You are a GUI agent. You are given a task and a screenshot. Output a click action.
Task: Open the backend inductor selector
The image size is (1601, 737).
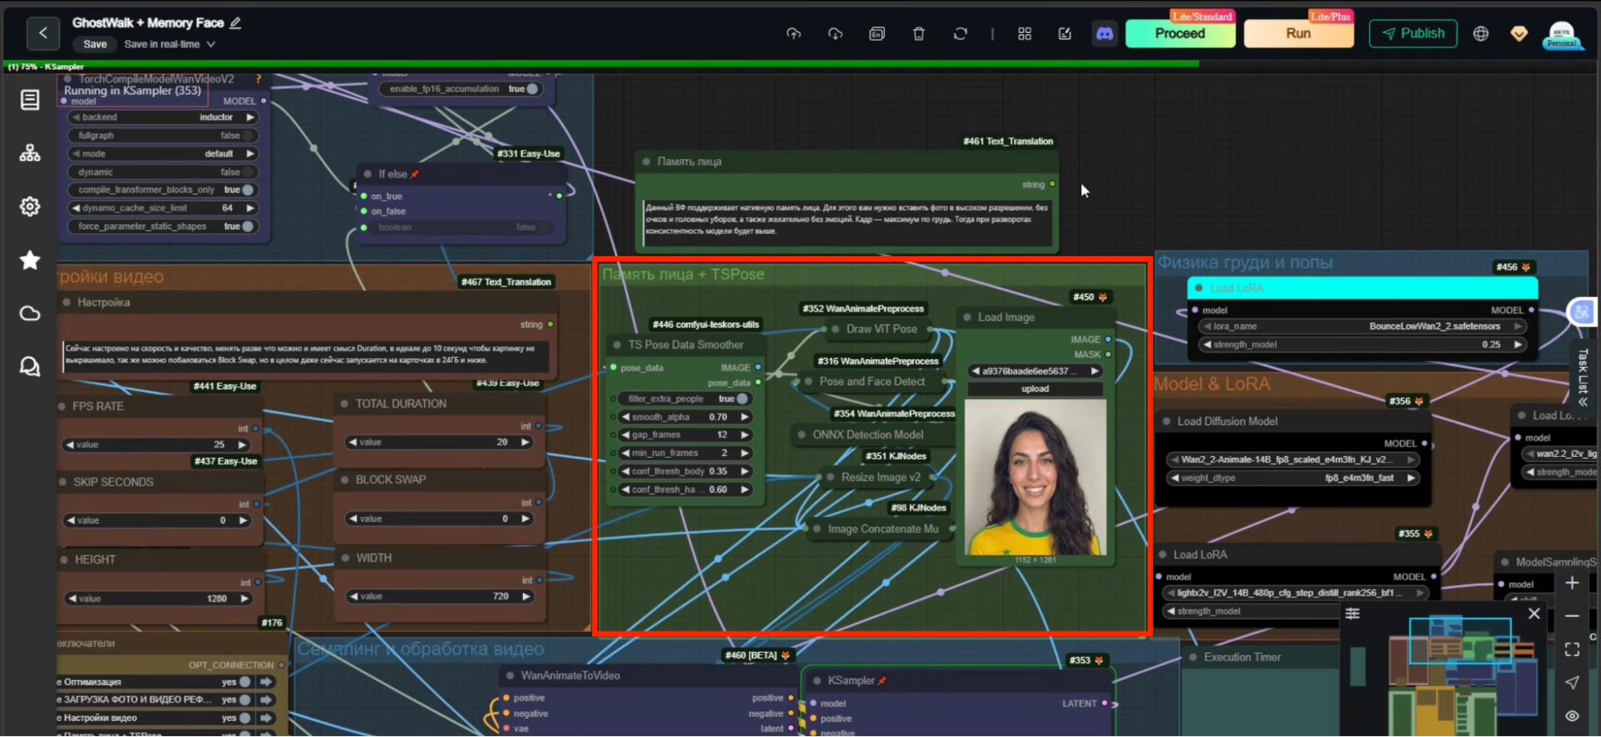coord(163,117)
